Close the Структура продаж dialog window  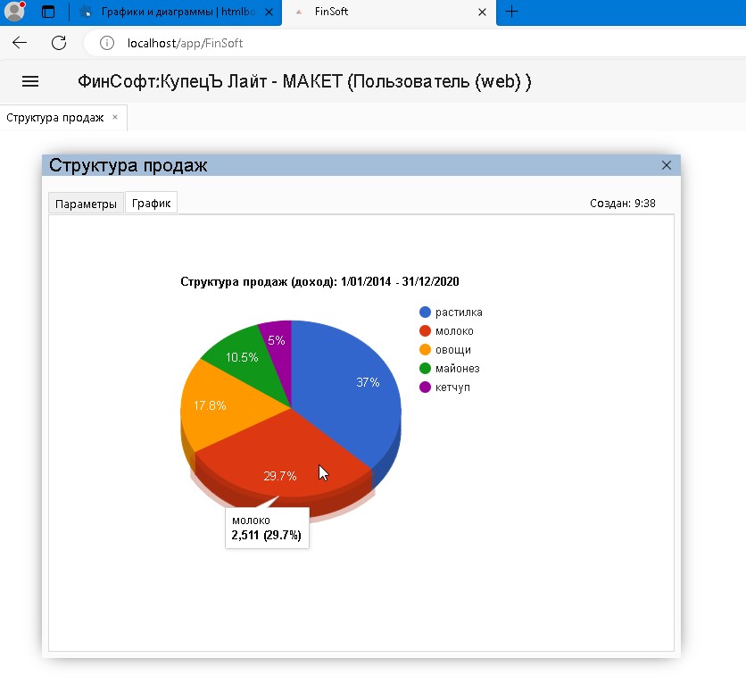(x=666, y=165)
